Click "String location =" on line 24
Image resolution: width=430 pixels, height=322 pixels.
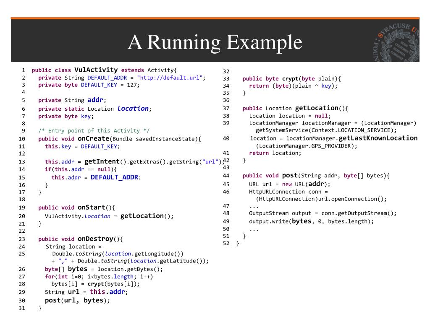(x=73, y=247)
